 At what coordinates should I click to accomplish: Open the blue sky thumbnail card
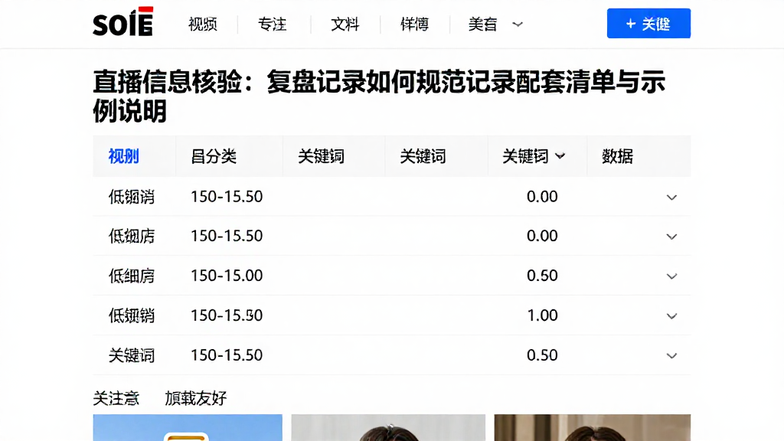pyautogui.click(x=188, y=427)
